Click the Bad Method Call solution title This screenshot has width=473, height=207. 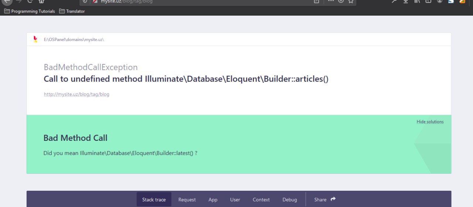pos(75,138)
